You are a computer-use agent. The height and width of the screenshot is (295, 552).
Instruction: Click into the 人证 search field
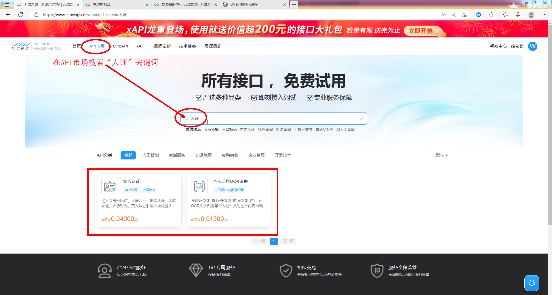pos(273,119)
